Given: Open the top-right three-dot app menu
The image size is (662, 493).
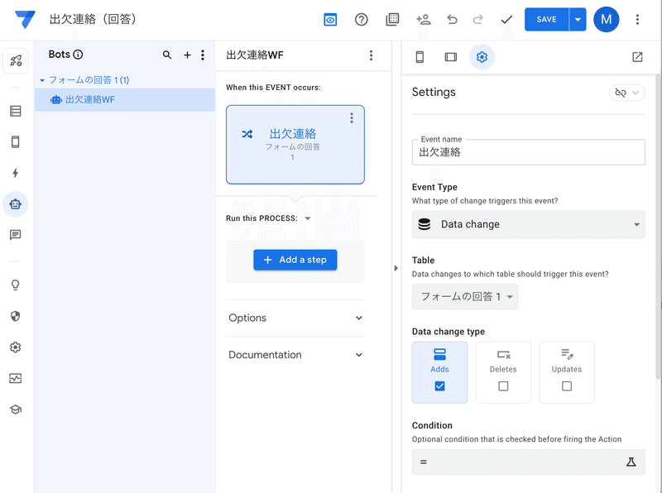Looking at the screenshot, I should [x=637, y=19].
